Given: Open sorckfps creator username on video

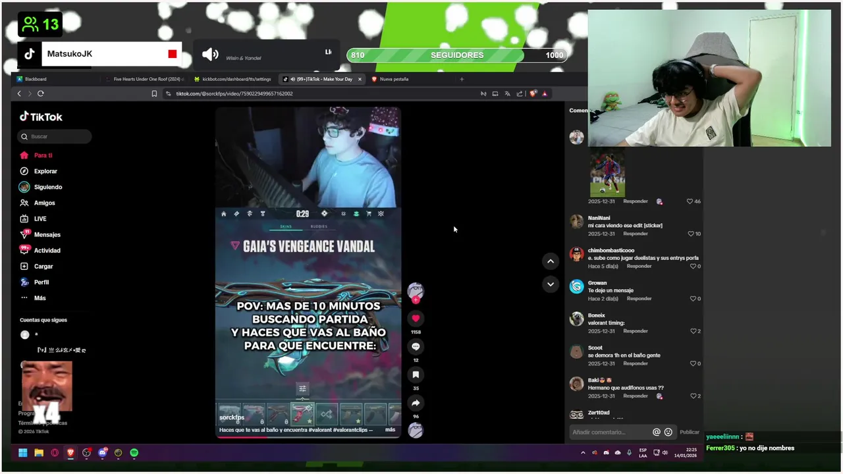Looking at the screenshot, I should point(232,417).
